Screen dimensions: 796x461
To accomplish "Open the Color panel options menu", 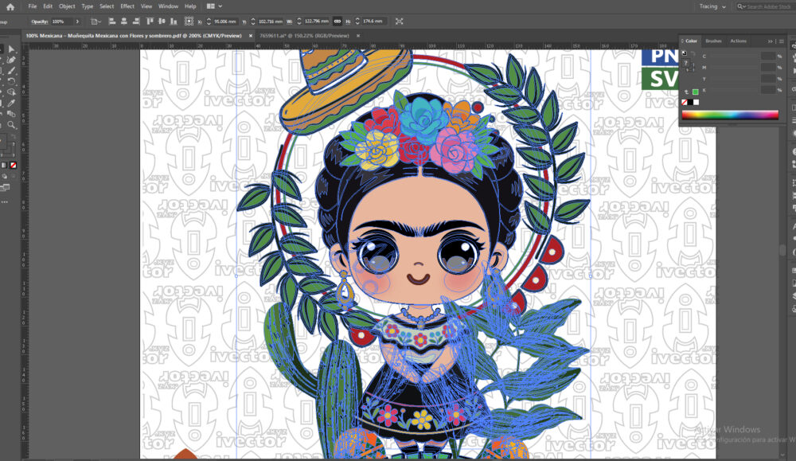I will click(782, 41).
